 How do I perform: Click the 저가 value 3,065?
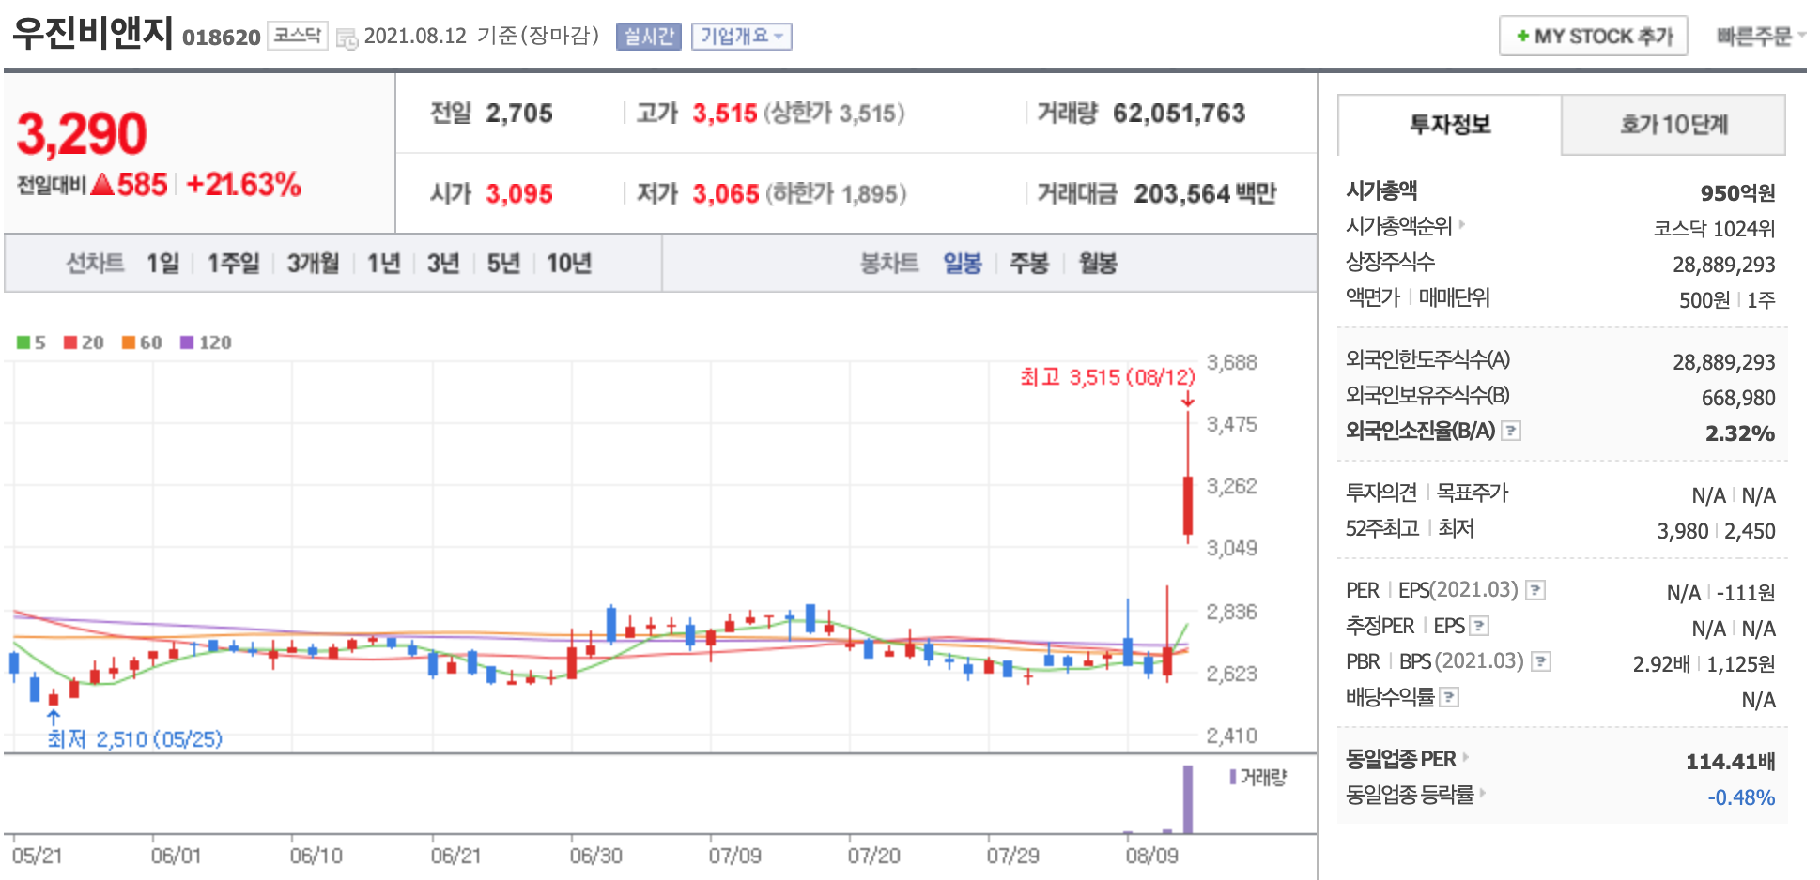click(x=726, y=194)
